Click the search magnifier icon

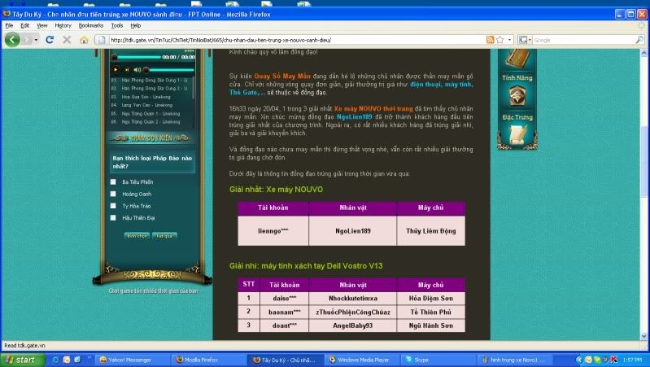pyautogui.click(x=639, y=40)
